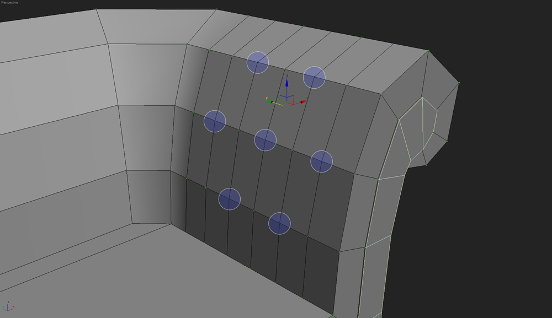Pick the yellow Y-axis gizmo arrow
This screenshot has height=318, width=552.
pos(269,100)
